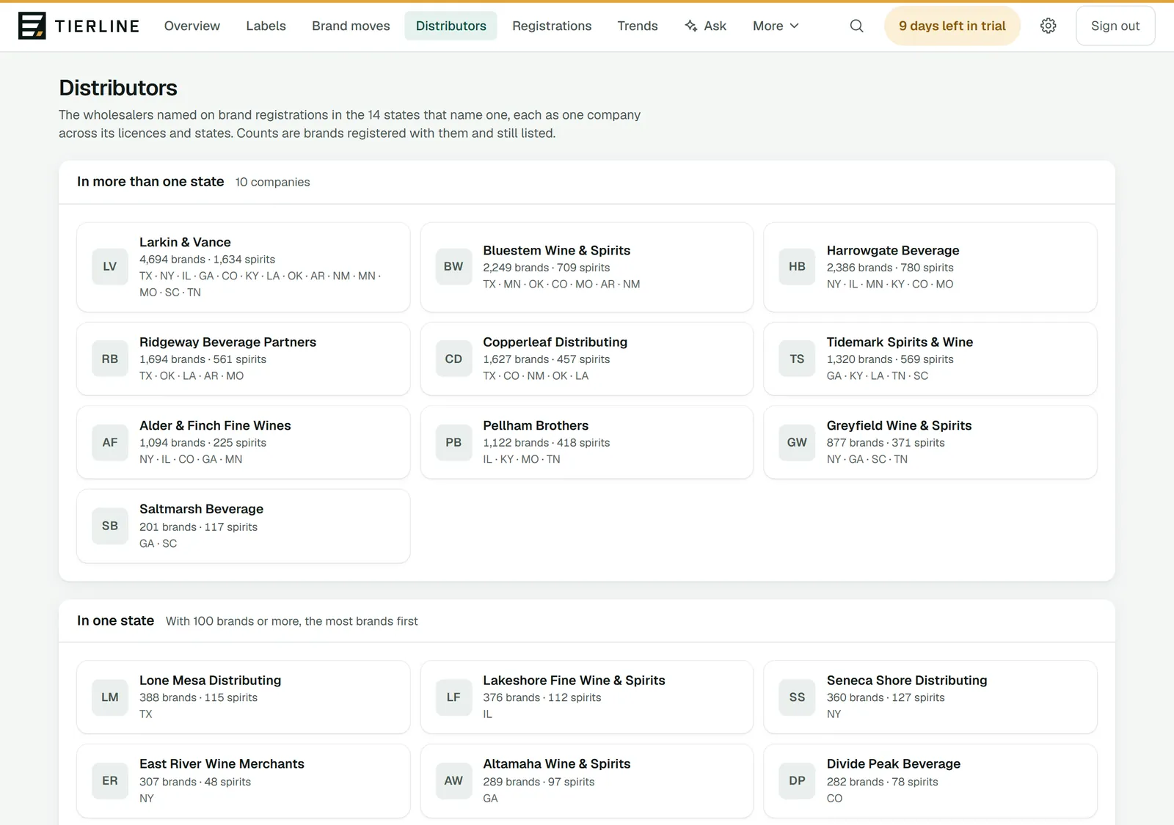Image resolution: width=1174 pixels, height=825 pixels.
Task: Open the Registrations tab
Action: (552, 26)
